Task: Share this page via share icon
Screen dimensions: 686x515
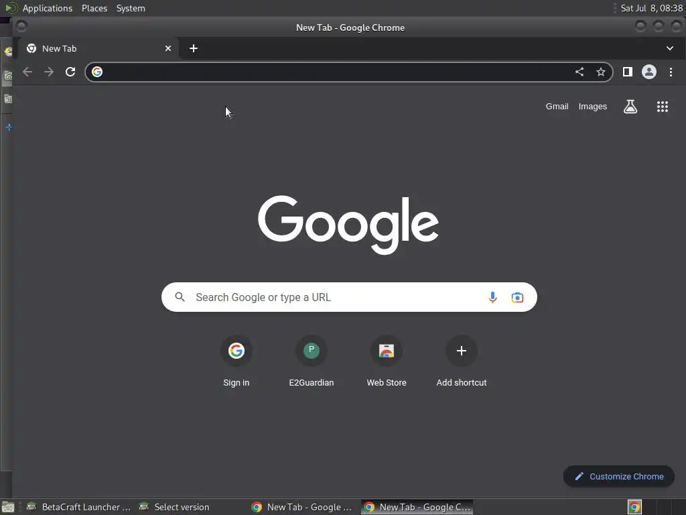Action: click(x=579, y=72)
